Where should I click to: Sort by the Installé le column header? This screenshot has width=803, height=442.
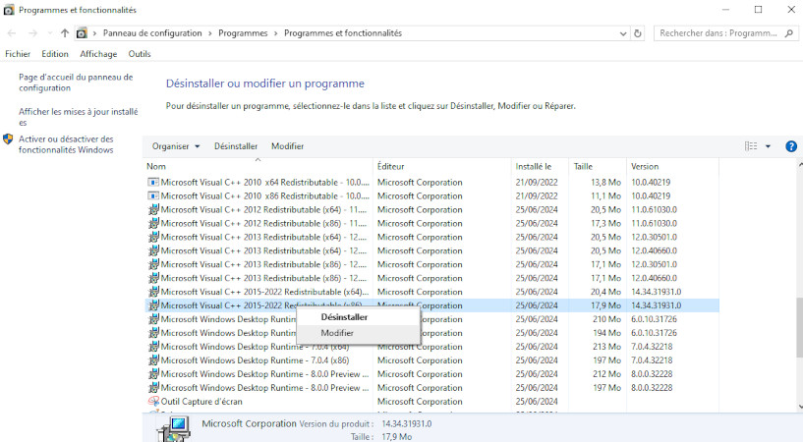coord(540,166)
